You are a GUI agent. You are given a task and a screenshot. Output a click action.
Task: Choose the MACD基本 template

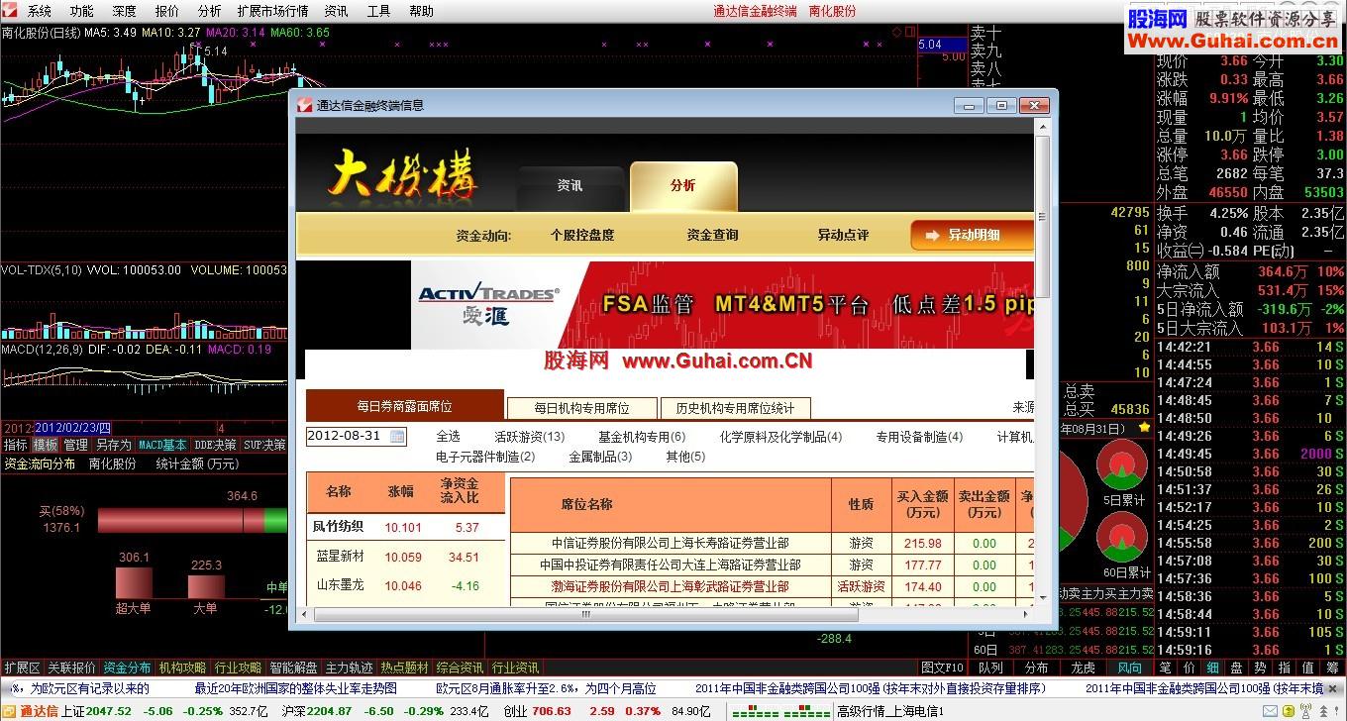tap(162, 446)
